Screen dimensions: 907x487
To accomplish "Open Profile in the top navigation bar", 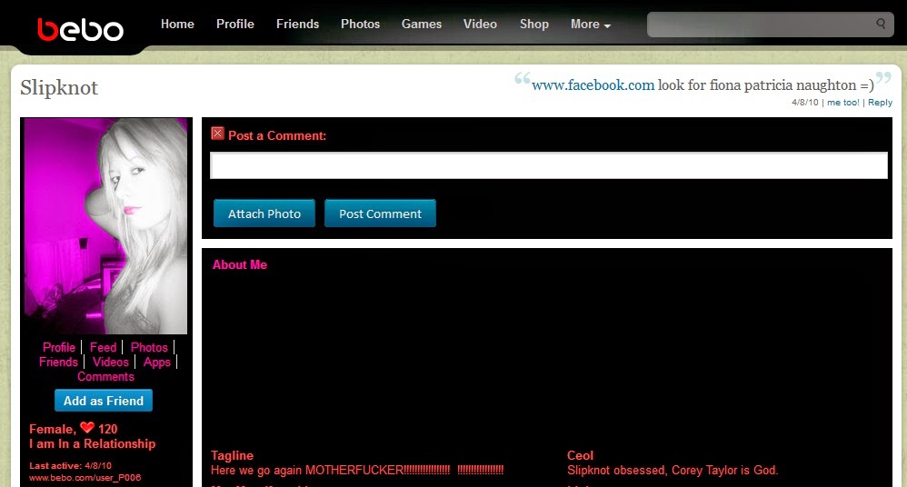I will tap(234, 25).
